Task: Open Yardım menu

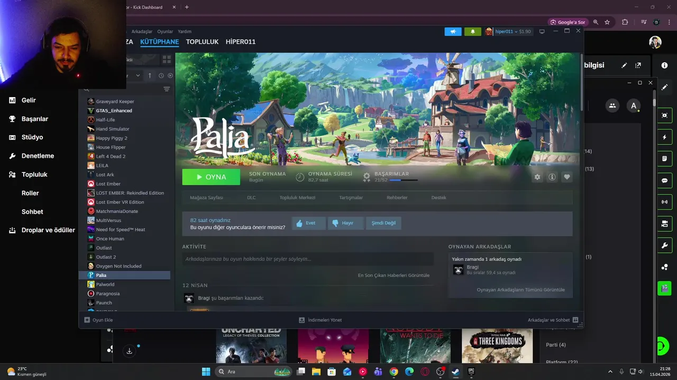Action: [x=185, y=32]
